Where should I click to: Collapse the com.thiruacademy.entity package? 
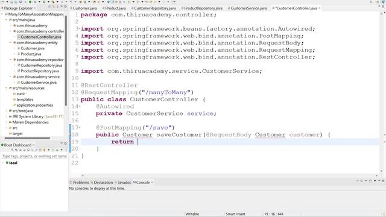point(10,43)
